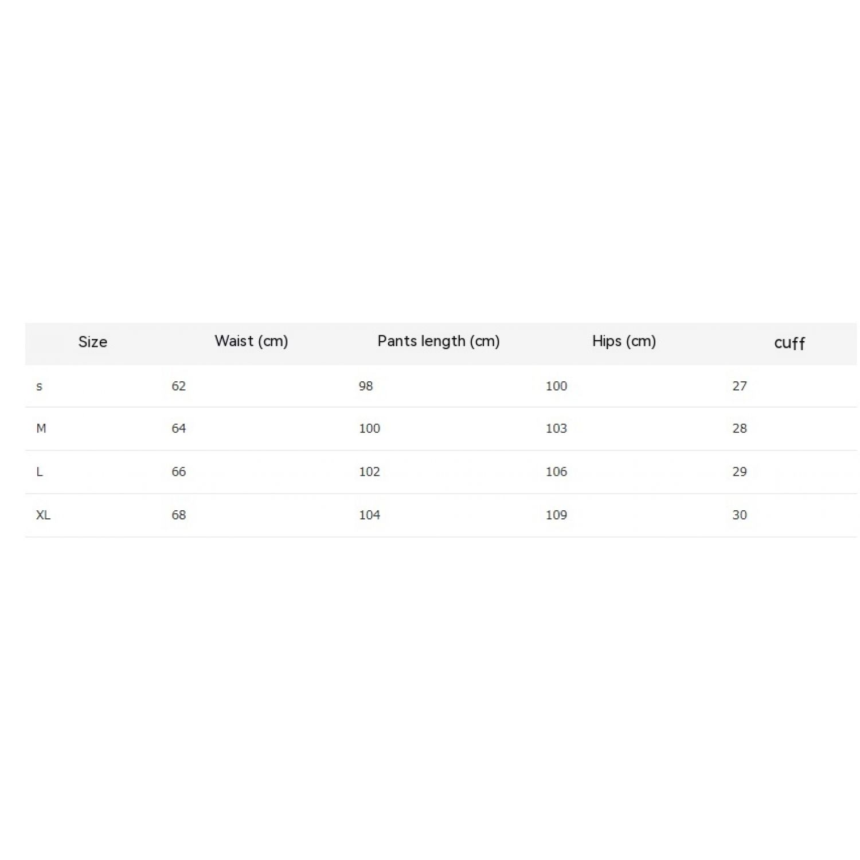The width and height of the screenshot is (860, 860).
Task: Click waist value 62 for size S
Action: (x=179, y=386)
